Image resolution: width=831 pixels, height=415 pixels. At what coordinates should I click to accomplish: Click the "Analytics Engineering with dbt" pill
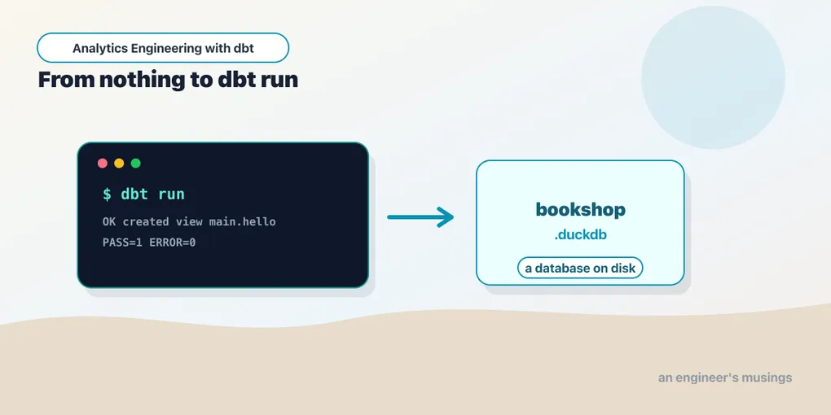163,48
